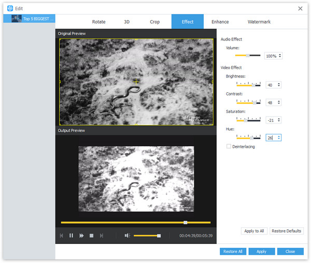
Task: Open the Watermark tab
Action: point(259,22)
